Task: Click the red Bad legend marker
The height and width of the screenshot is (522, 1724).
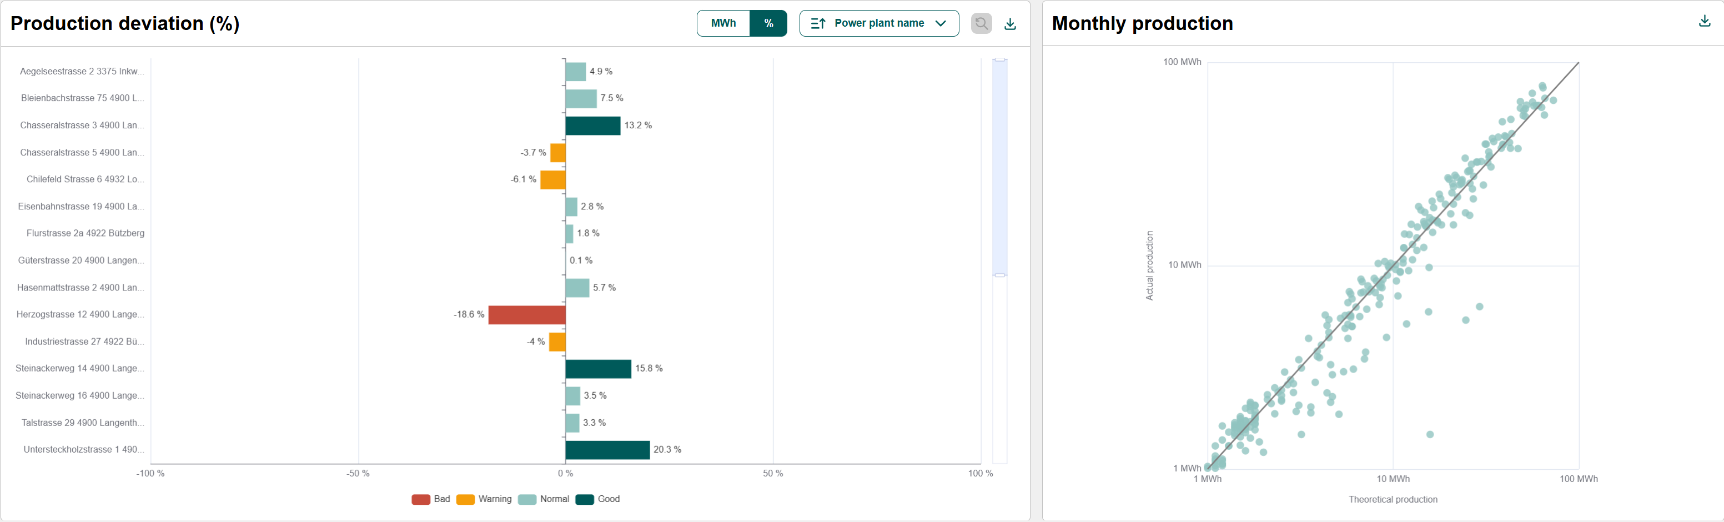Action: [420, 499]
